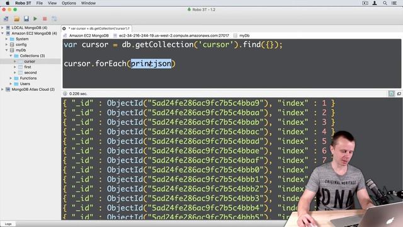Image resolution: width=403 pixels, height=227 pixels.
Task: Click the user account icon in menu bar
Action: [375, 3]
